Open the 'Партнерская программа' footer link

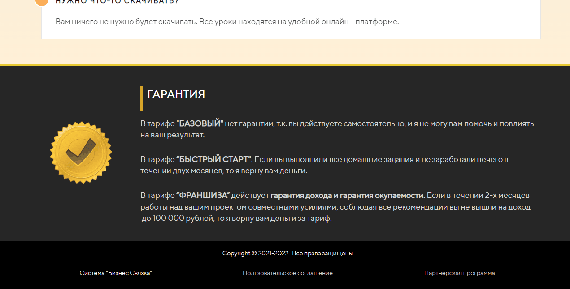pyautogui.click(x=459, y=272)
